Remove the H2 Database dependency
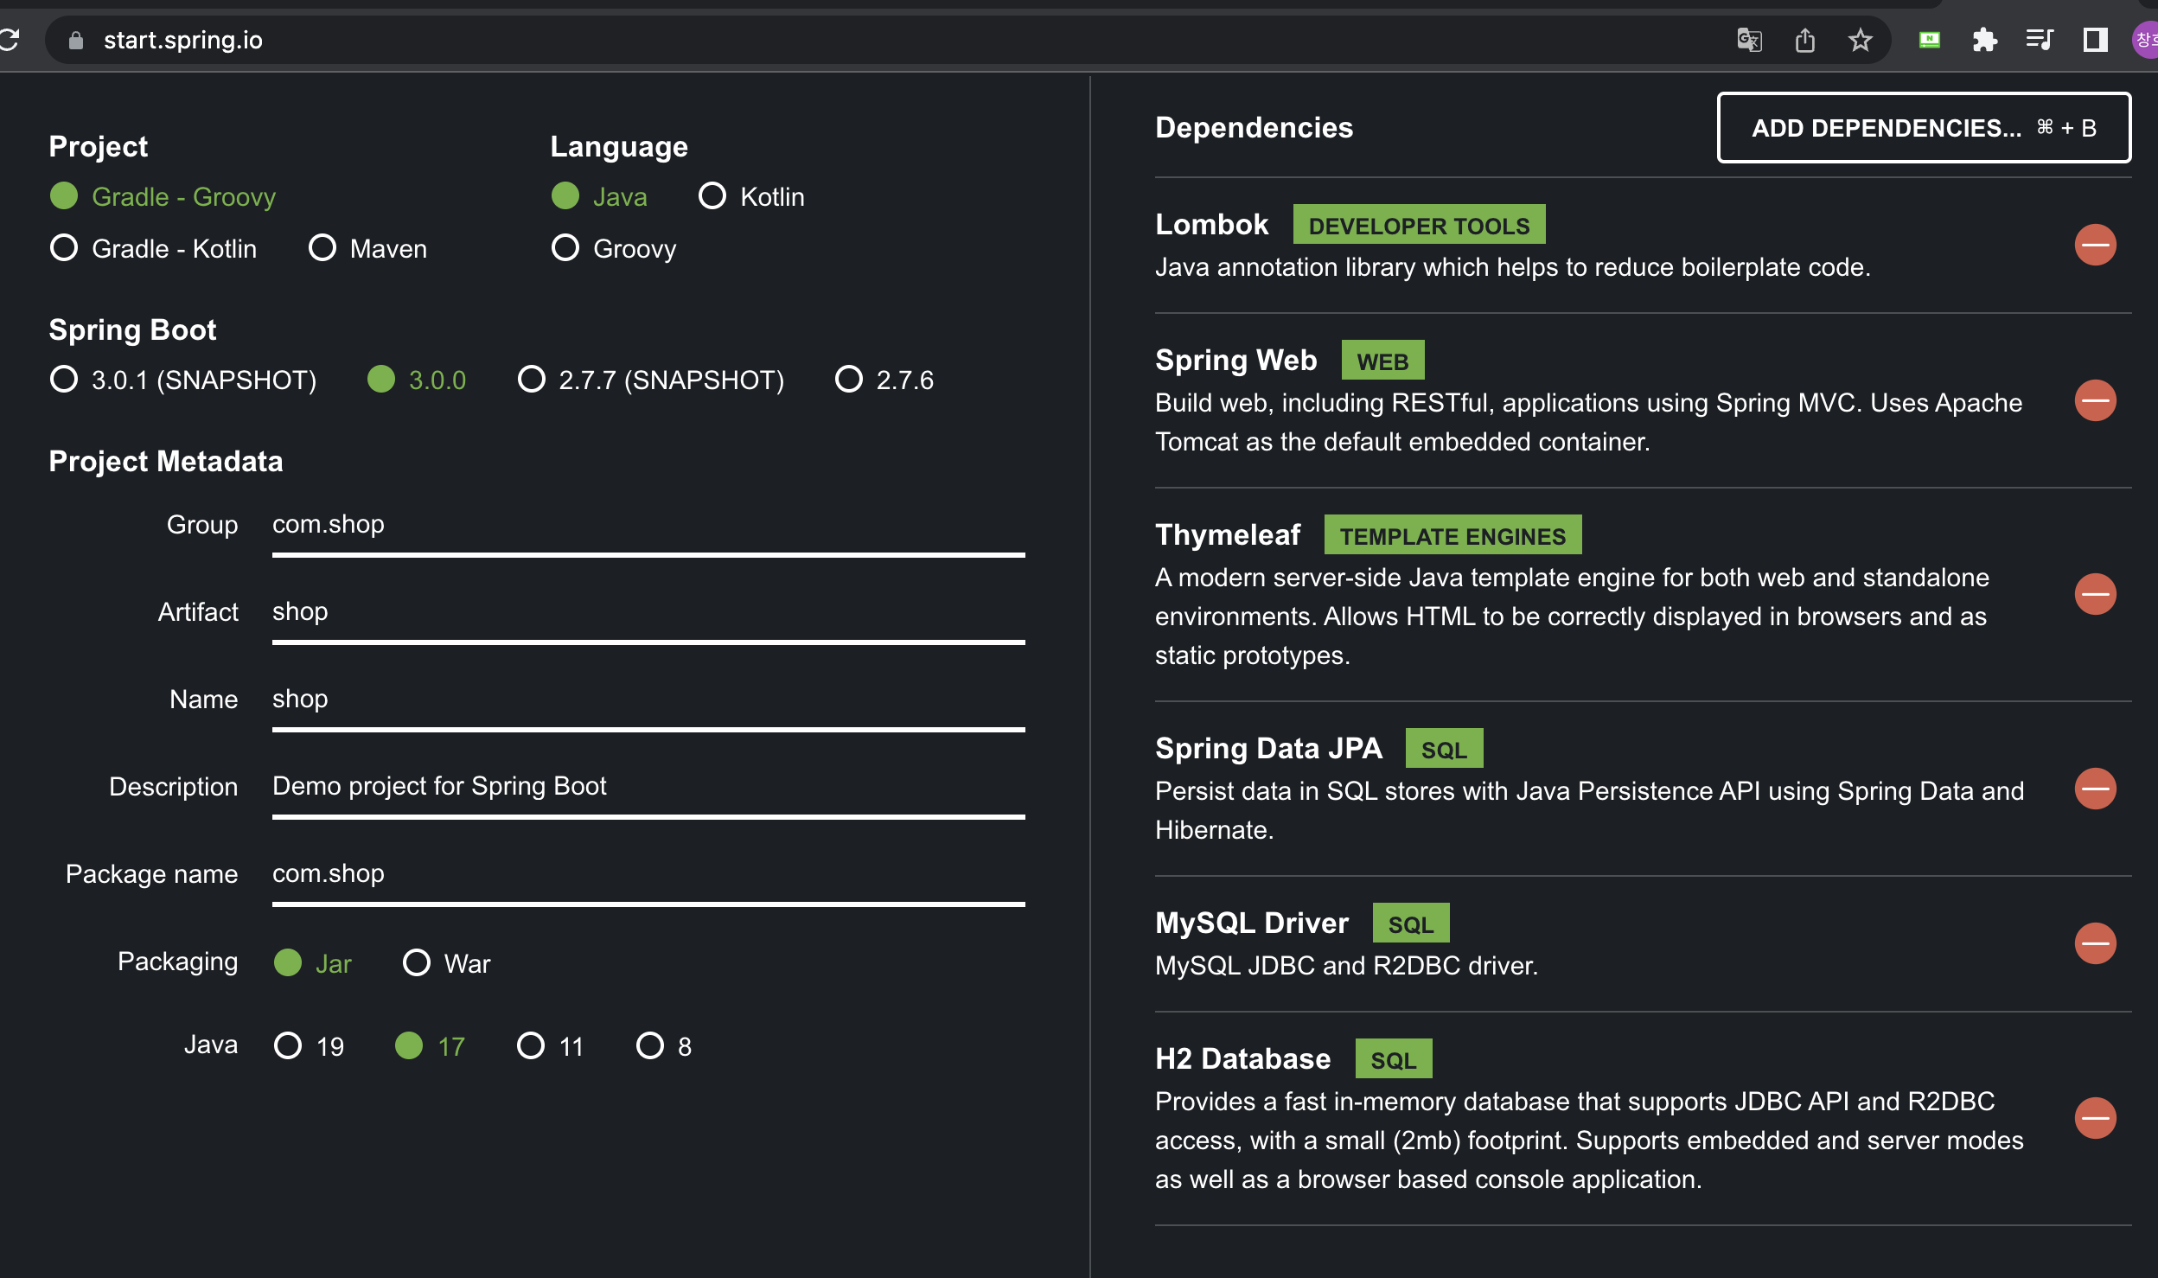 2095,1118
